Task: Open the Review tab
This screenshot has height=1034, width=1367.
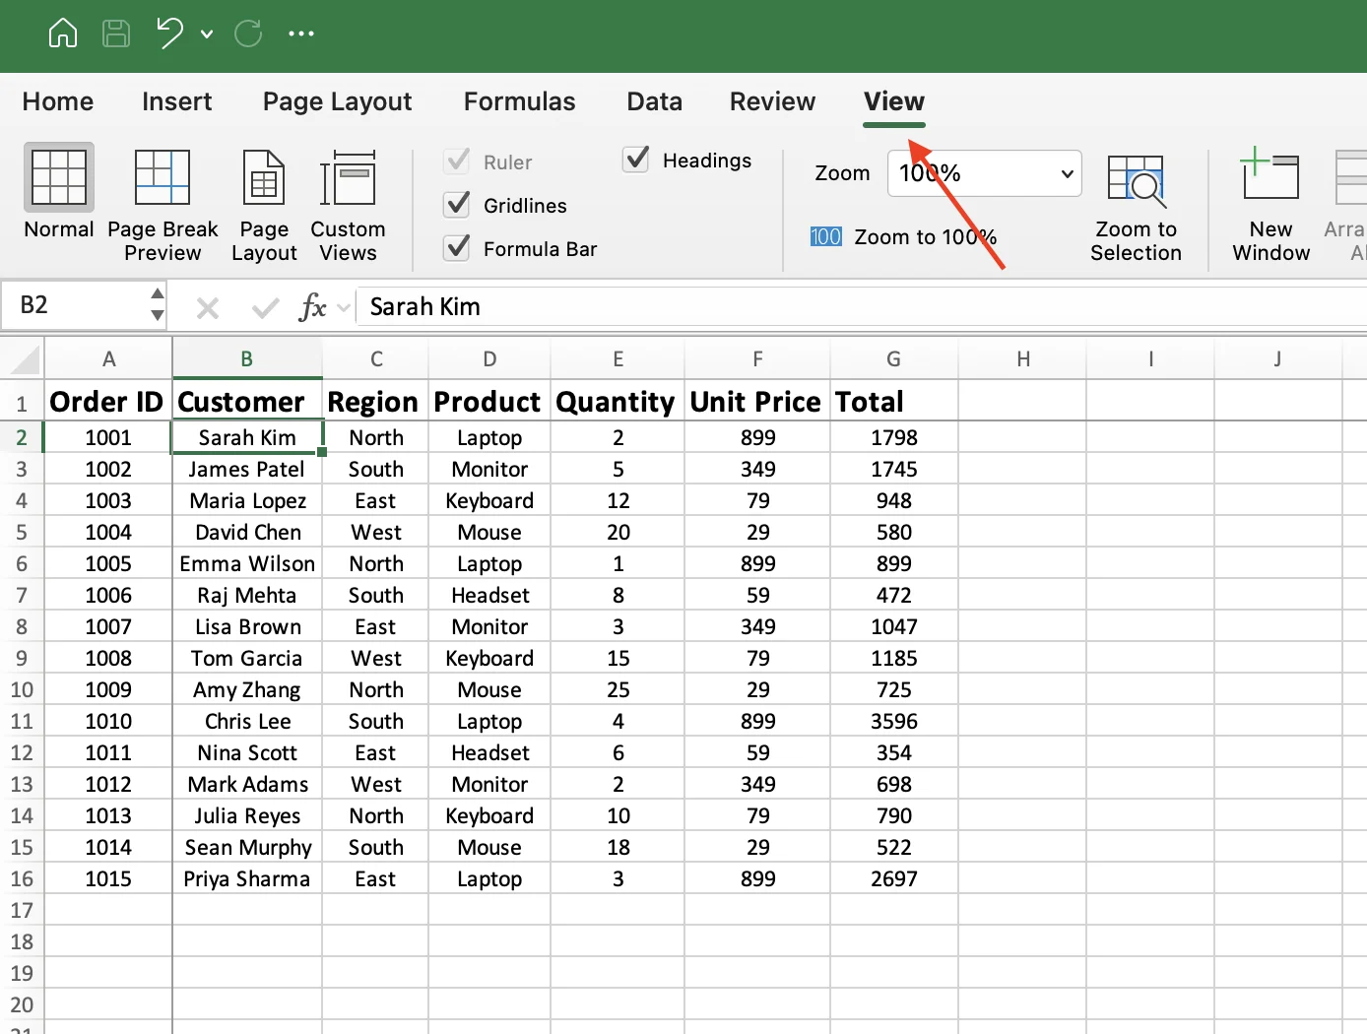Action: coord(771,101)
